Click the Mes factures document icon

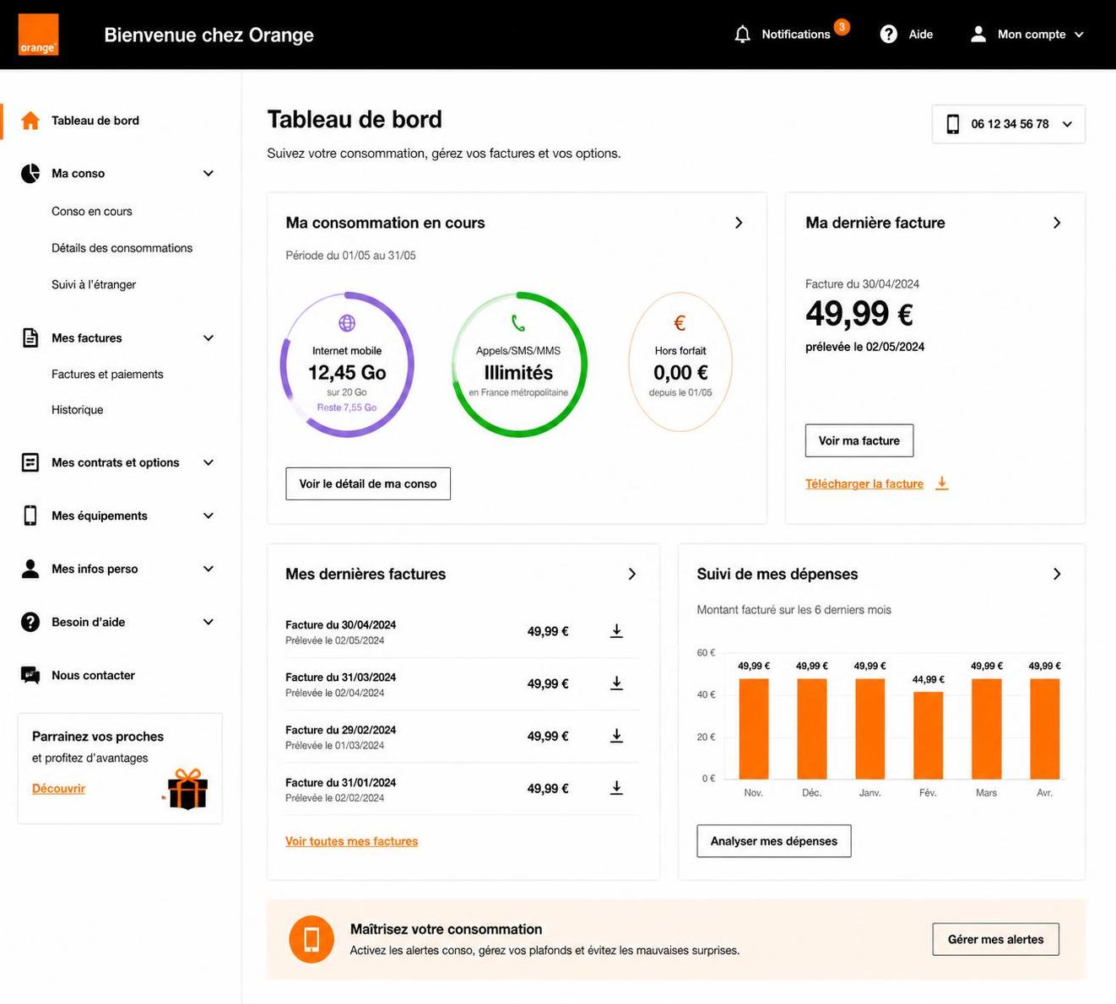pos(30,337)
